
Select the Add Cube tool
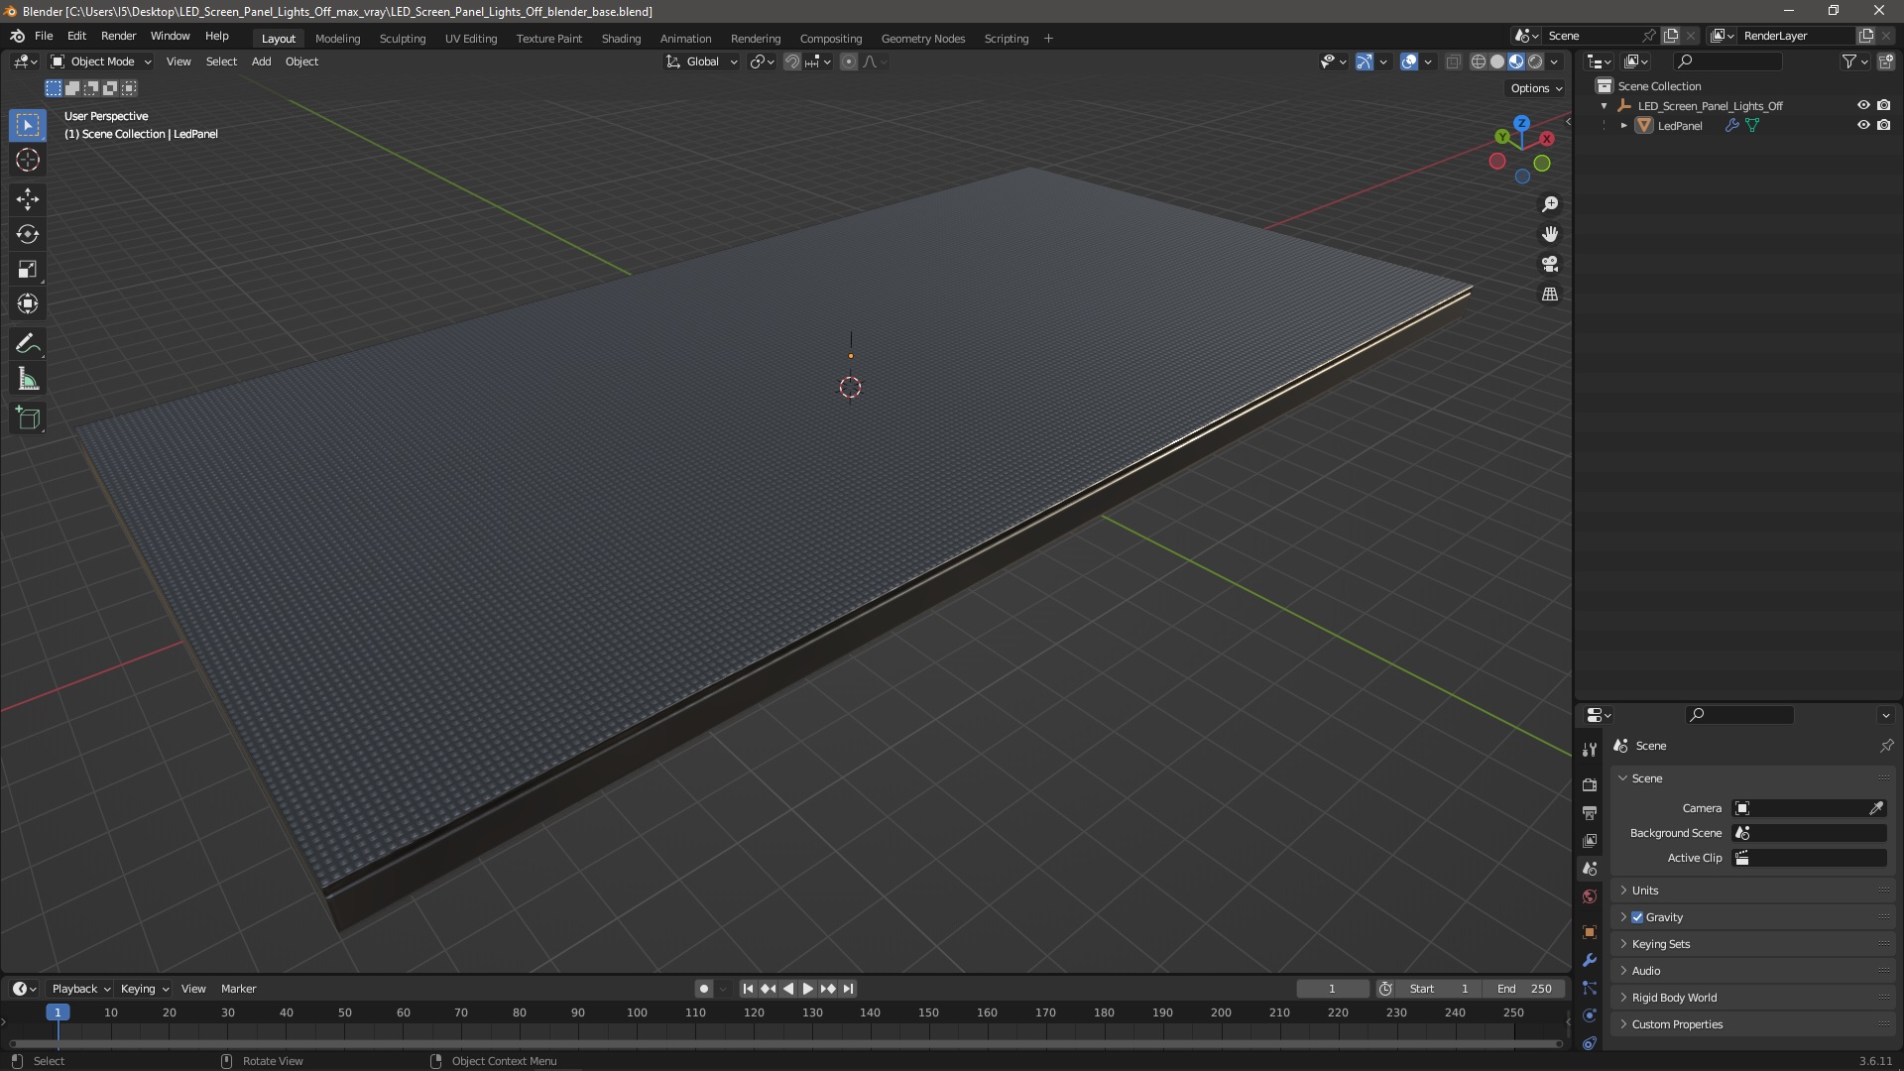pyautogui.click(x=28, y=417)
